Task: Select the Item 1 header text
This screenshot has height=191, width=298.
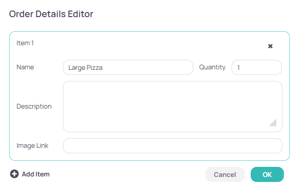Action: tap(25, 43)
